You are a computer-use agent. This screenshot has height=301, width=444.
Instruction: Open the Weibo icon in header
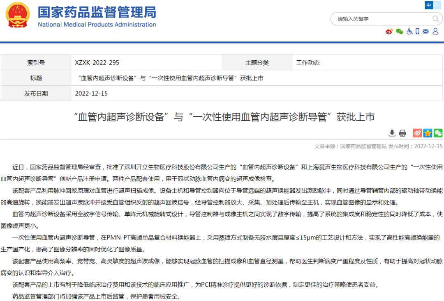click(x=389, y=31)
